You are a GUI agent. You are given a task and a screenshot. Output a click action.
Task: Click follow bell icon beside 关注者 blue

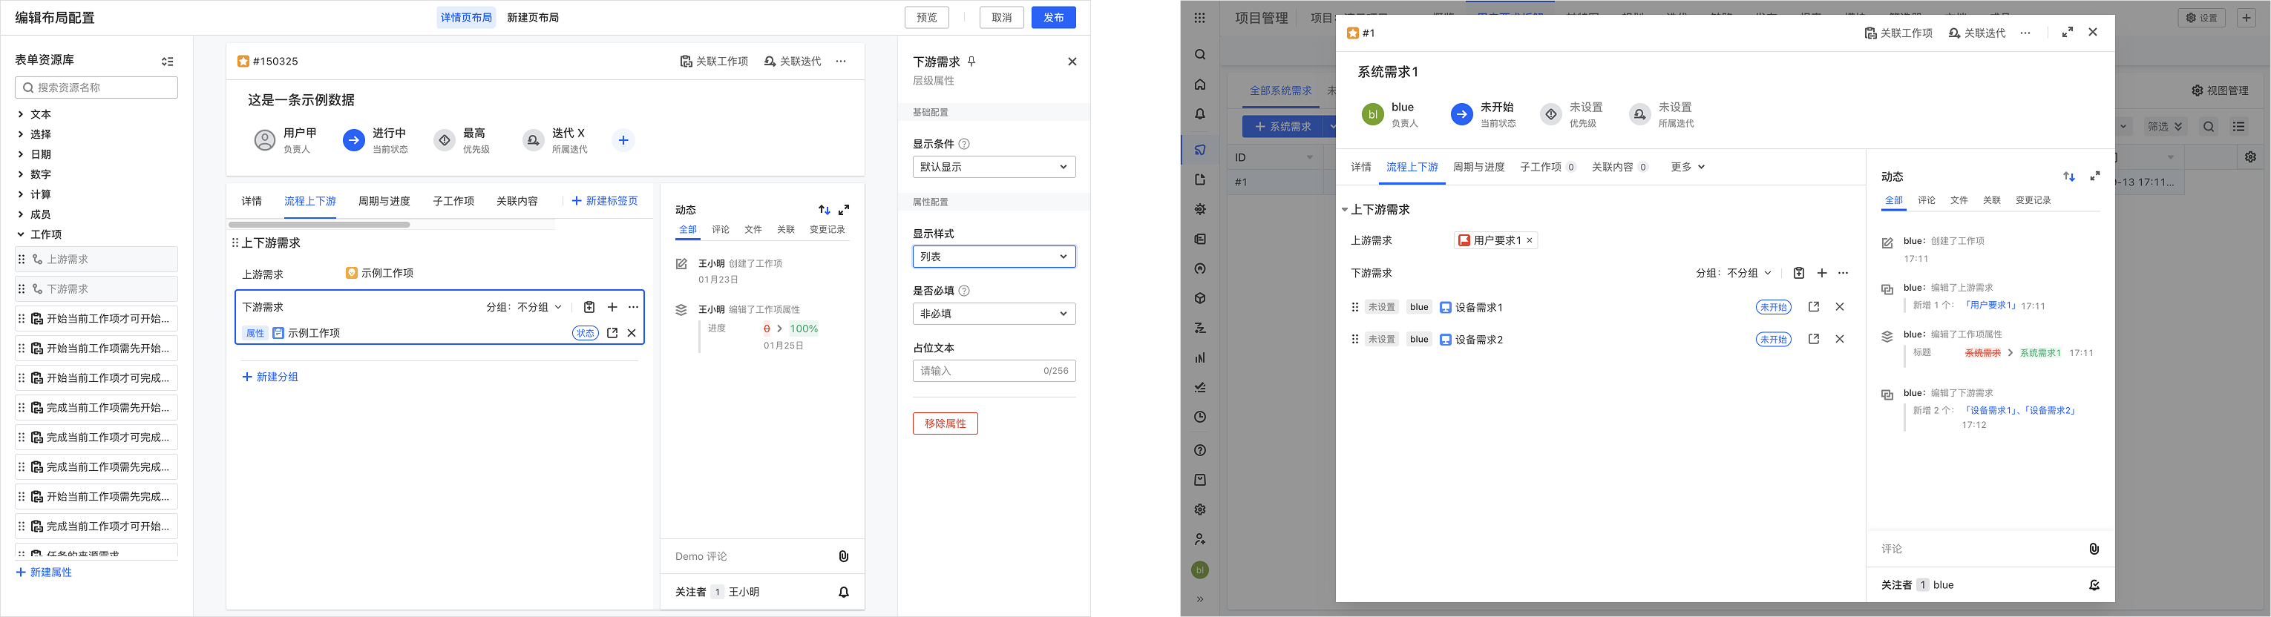point(2094,585)
